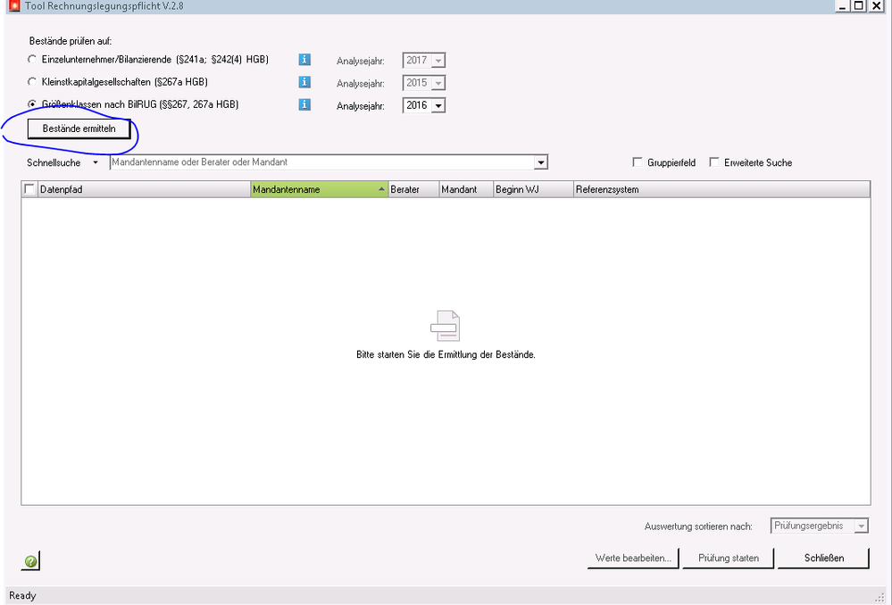Open Analysejahr 2016 dropdown
Image resolution: width=892 pixels, height=605 pixels.
coord(438,105)
